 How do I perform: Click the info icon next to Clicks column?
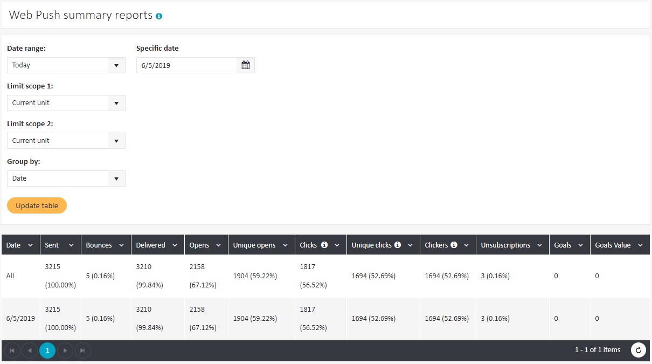(x=324, y=245)
